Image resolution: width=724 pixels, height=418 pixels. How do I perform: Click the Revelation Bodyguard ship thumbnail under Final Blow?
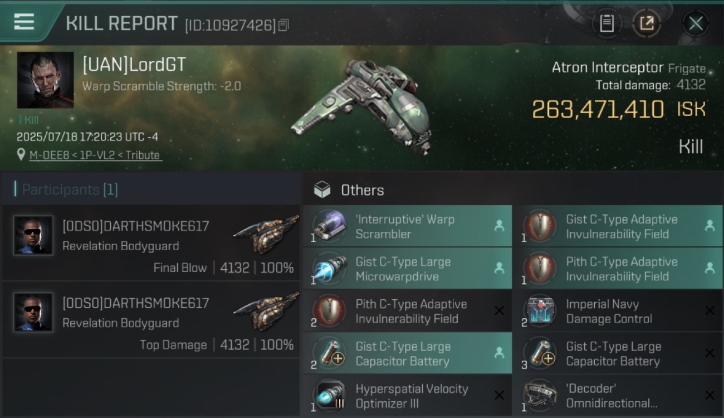266,235
